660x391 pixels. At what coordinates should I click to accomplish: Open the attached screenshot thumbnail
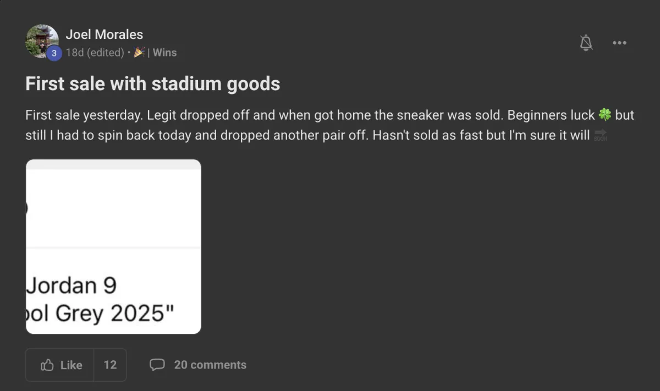coord(113,247)
